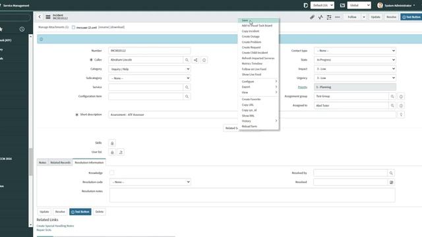The height and width of the screenshot is (237, 422).
Task: Change the State dropdown
Action: point(355,60)
